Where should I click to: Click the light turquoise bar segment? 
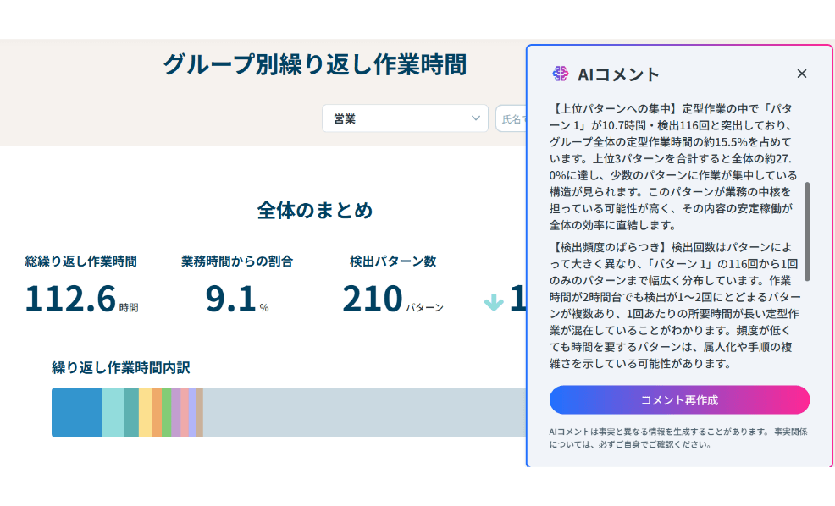[113, 412]
